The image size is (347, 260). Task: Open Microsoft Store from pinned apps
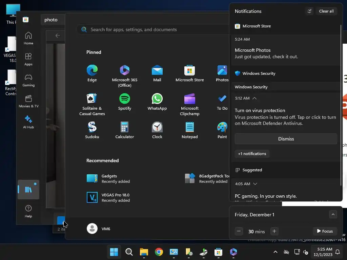point(190,73)
